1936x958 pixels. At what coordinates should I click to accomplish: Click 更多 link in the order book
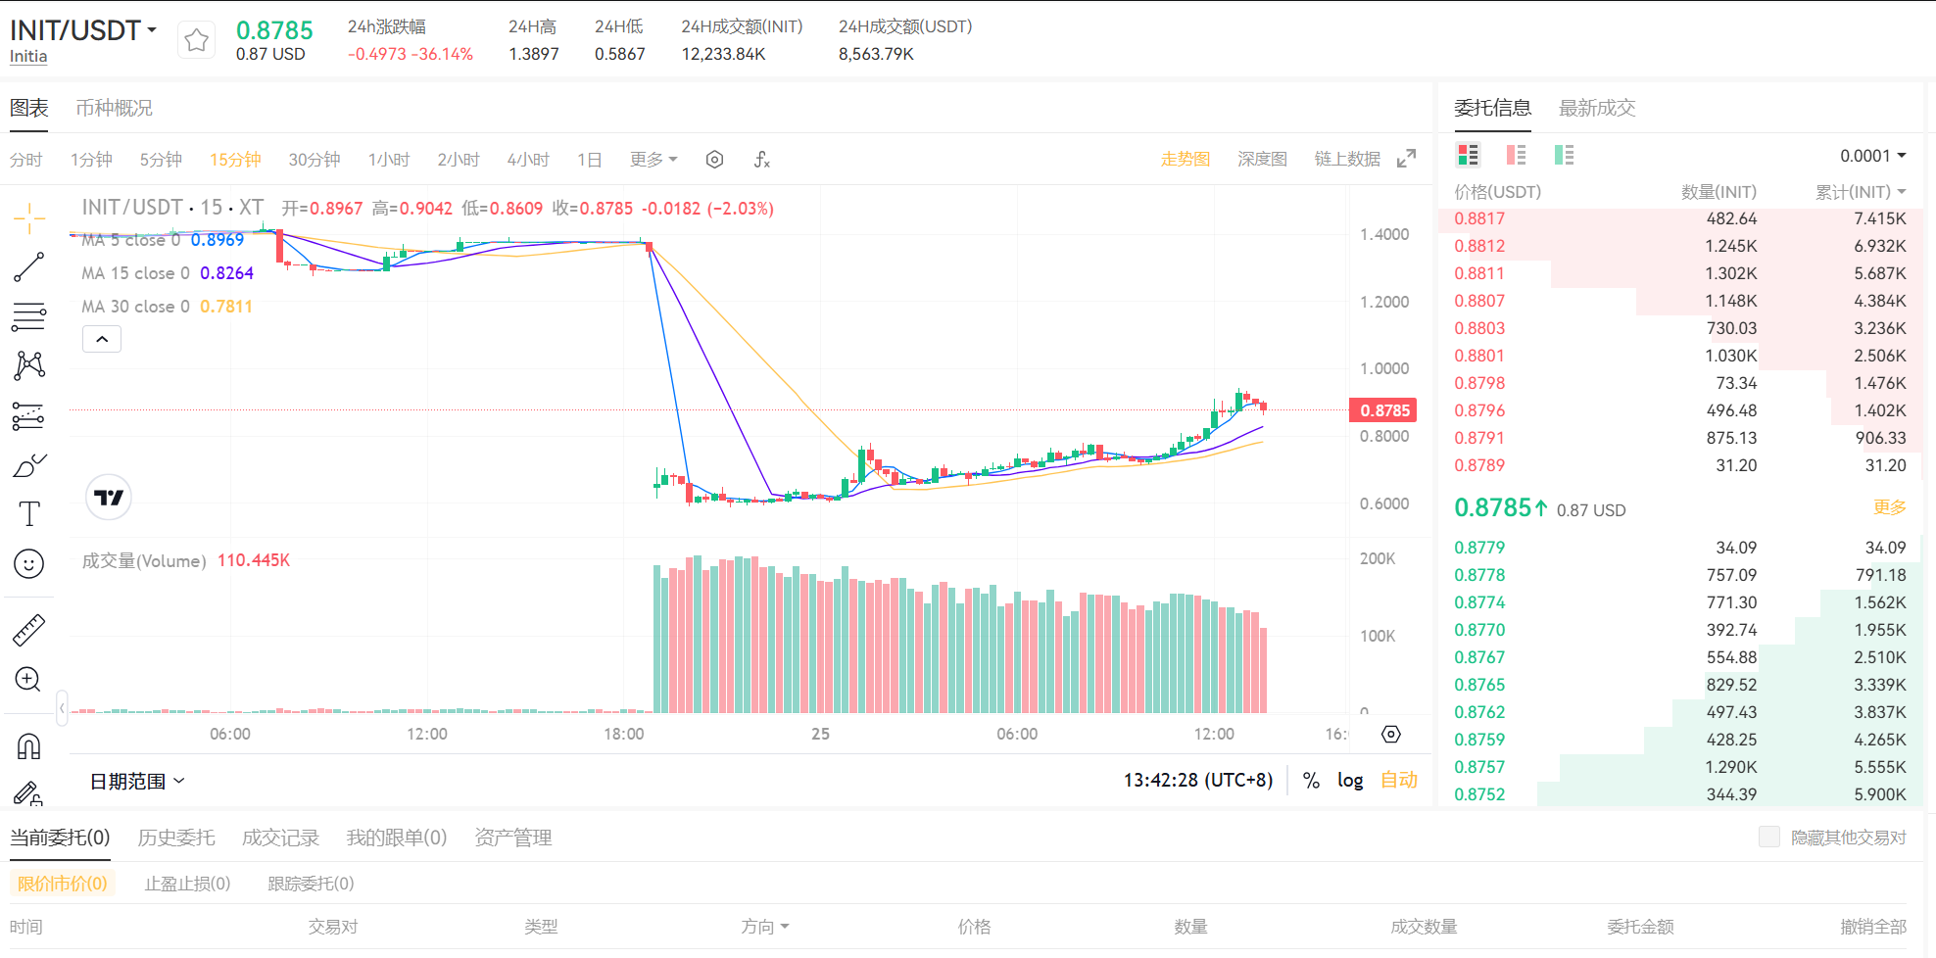[x=1890, y=507]
